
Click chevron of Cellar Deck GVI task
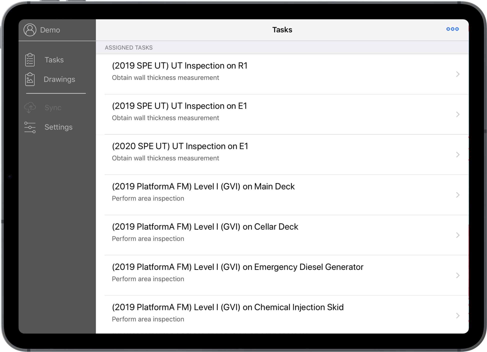pyautogui.click(x=458, y=235)
